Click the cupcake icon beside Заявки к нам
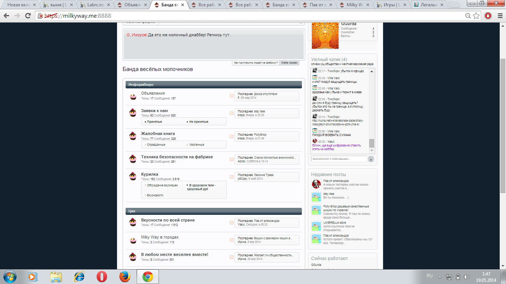The image size is (506, 284). tap(133, 112)
